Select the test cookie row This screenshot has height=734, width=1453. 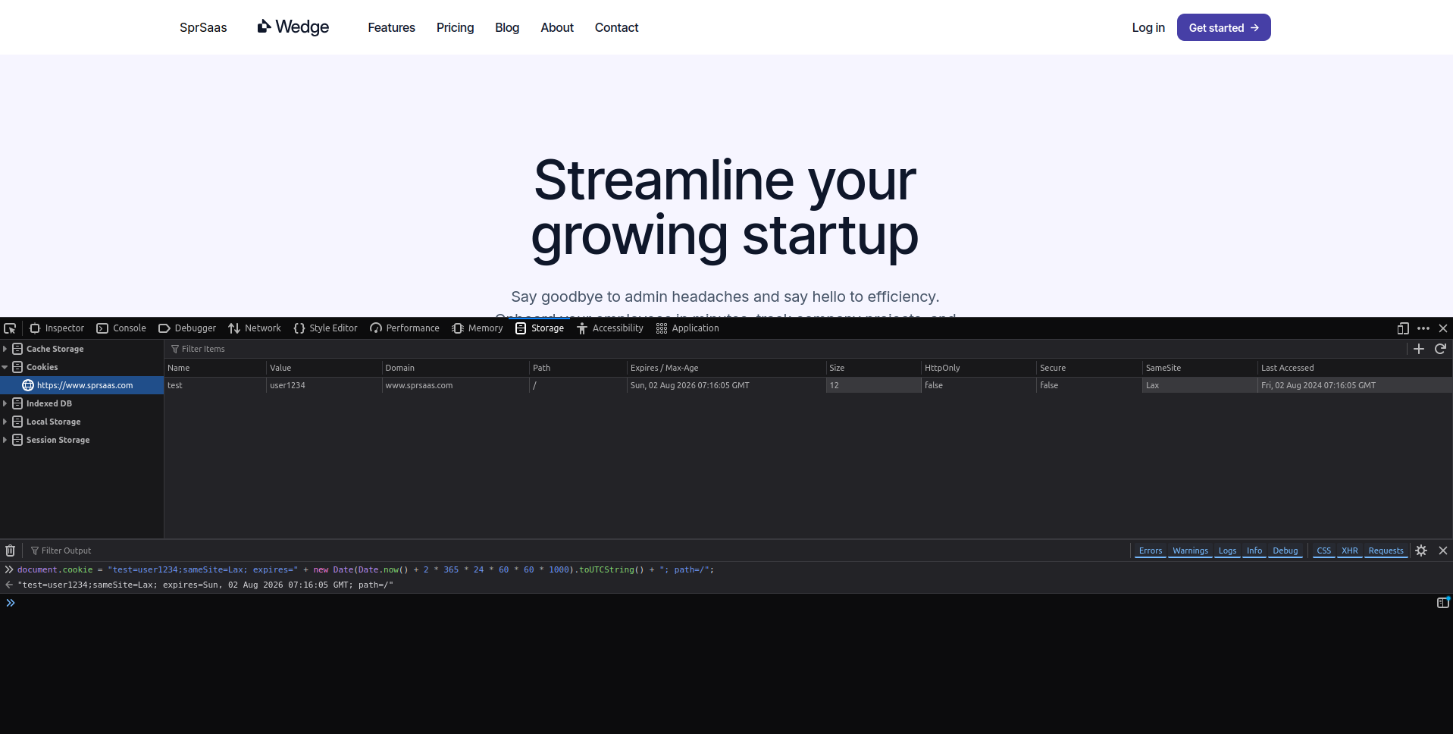pos(455,385)
